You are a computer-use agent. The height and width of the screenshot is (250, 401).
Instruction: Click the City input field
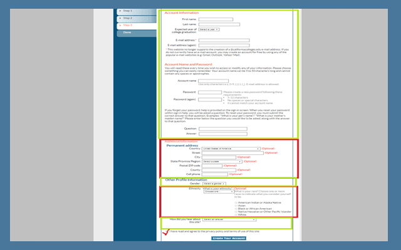click(x=219, y=157)
